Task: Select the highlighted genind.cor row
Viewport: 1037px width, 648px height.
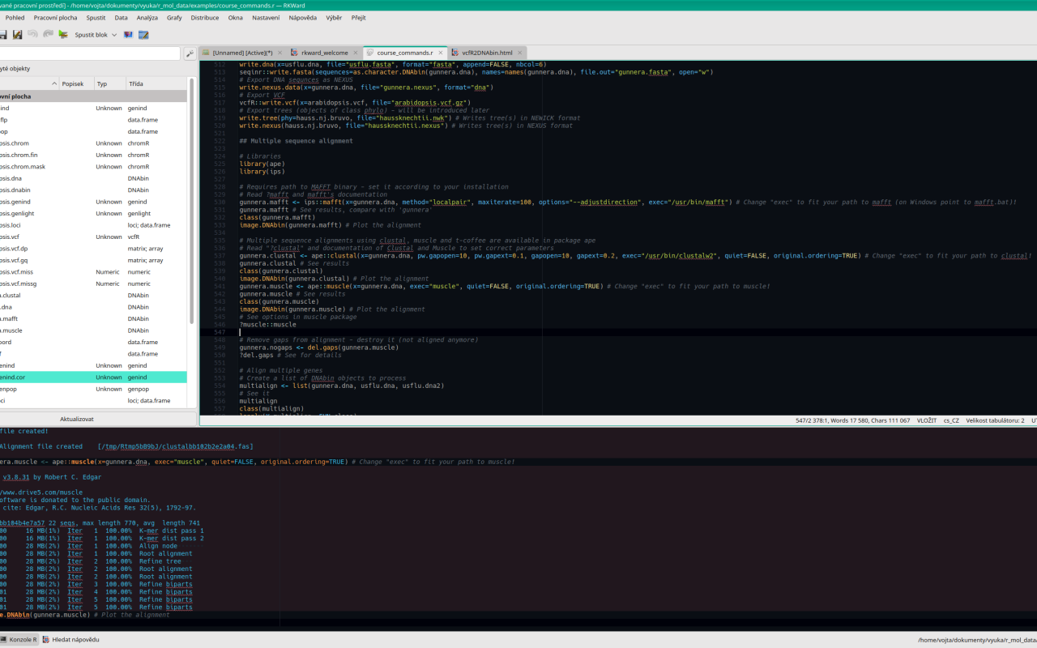Action: [x=93, y=377]
